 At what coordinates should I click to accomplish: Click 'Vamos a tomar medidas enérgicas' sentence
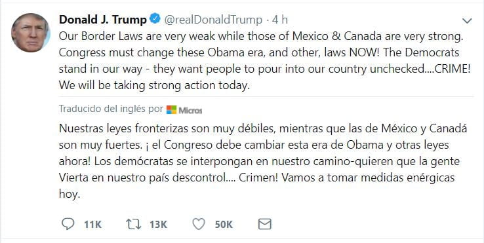pyautogui.click(x=368, y=178)
